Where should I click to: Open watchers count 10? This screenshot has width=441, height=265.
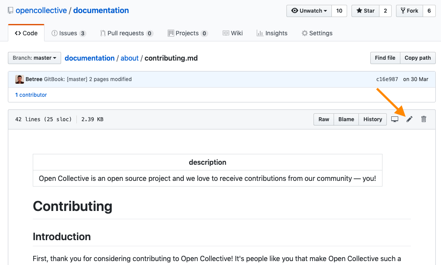[339, 10]
